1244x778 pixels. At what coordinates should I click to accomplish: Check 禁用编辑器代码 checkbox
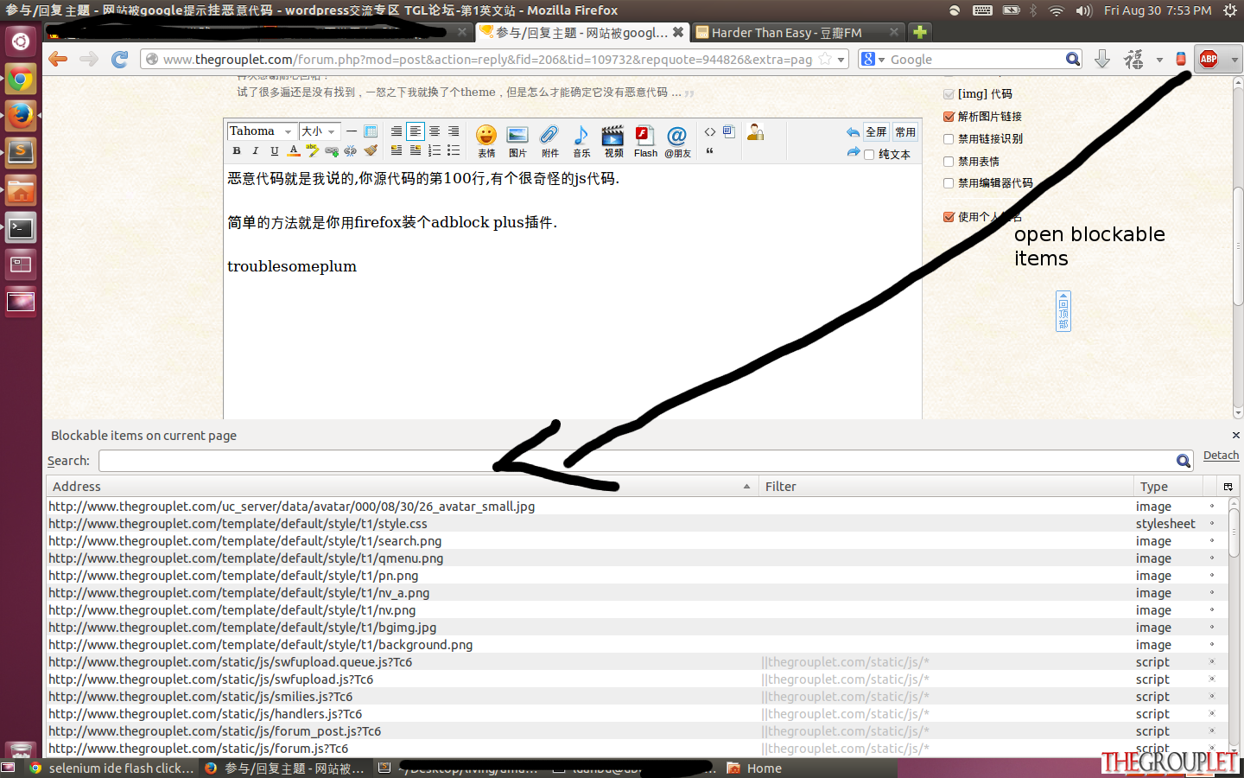949,183
